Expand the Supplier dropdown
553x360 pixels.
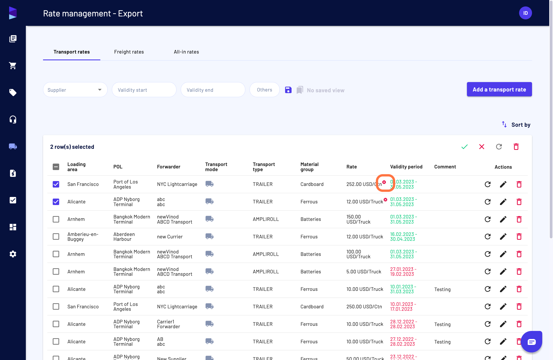[x=75, y=90]
